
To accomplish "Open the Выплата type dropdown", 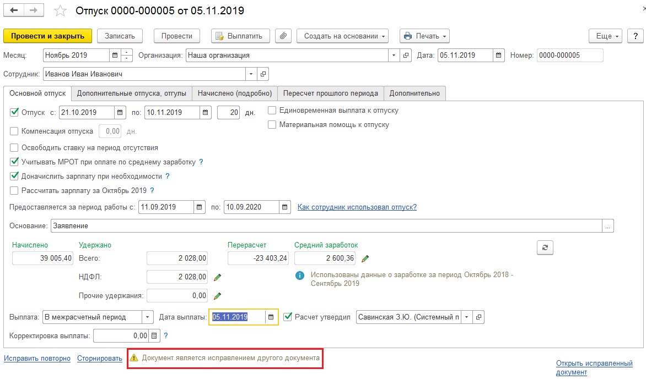I will pos(147,317).
